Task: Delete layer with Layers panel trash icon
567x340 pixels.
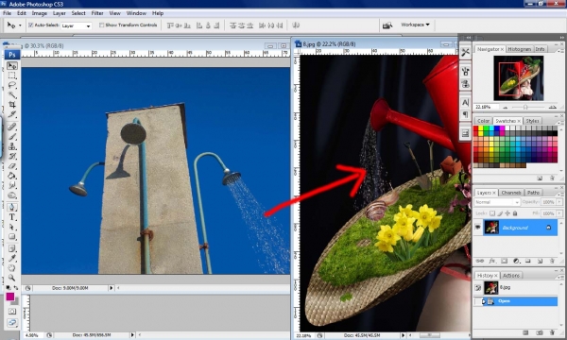Action: pos(552,261)
